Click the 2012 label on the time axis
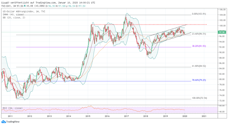The image size is (228, 125). [x=30, y=116]
